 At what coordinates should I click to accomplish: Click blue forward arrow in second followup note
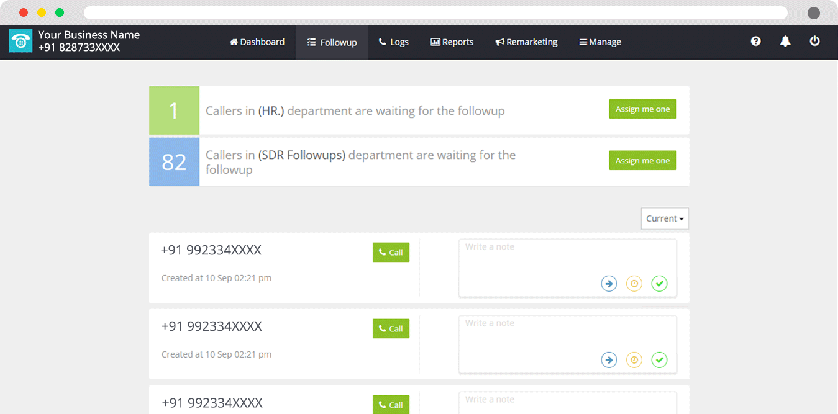tap(609, 360)
